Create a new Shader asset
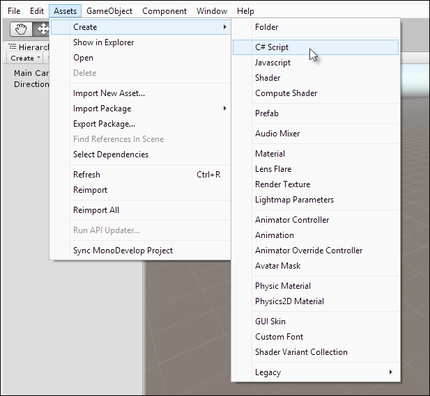430x396 pixels. click(x=268, y=78)
